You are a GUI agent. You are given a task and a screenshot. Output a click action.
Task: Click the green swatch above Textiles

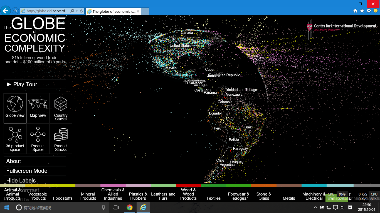[214, 185]
